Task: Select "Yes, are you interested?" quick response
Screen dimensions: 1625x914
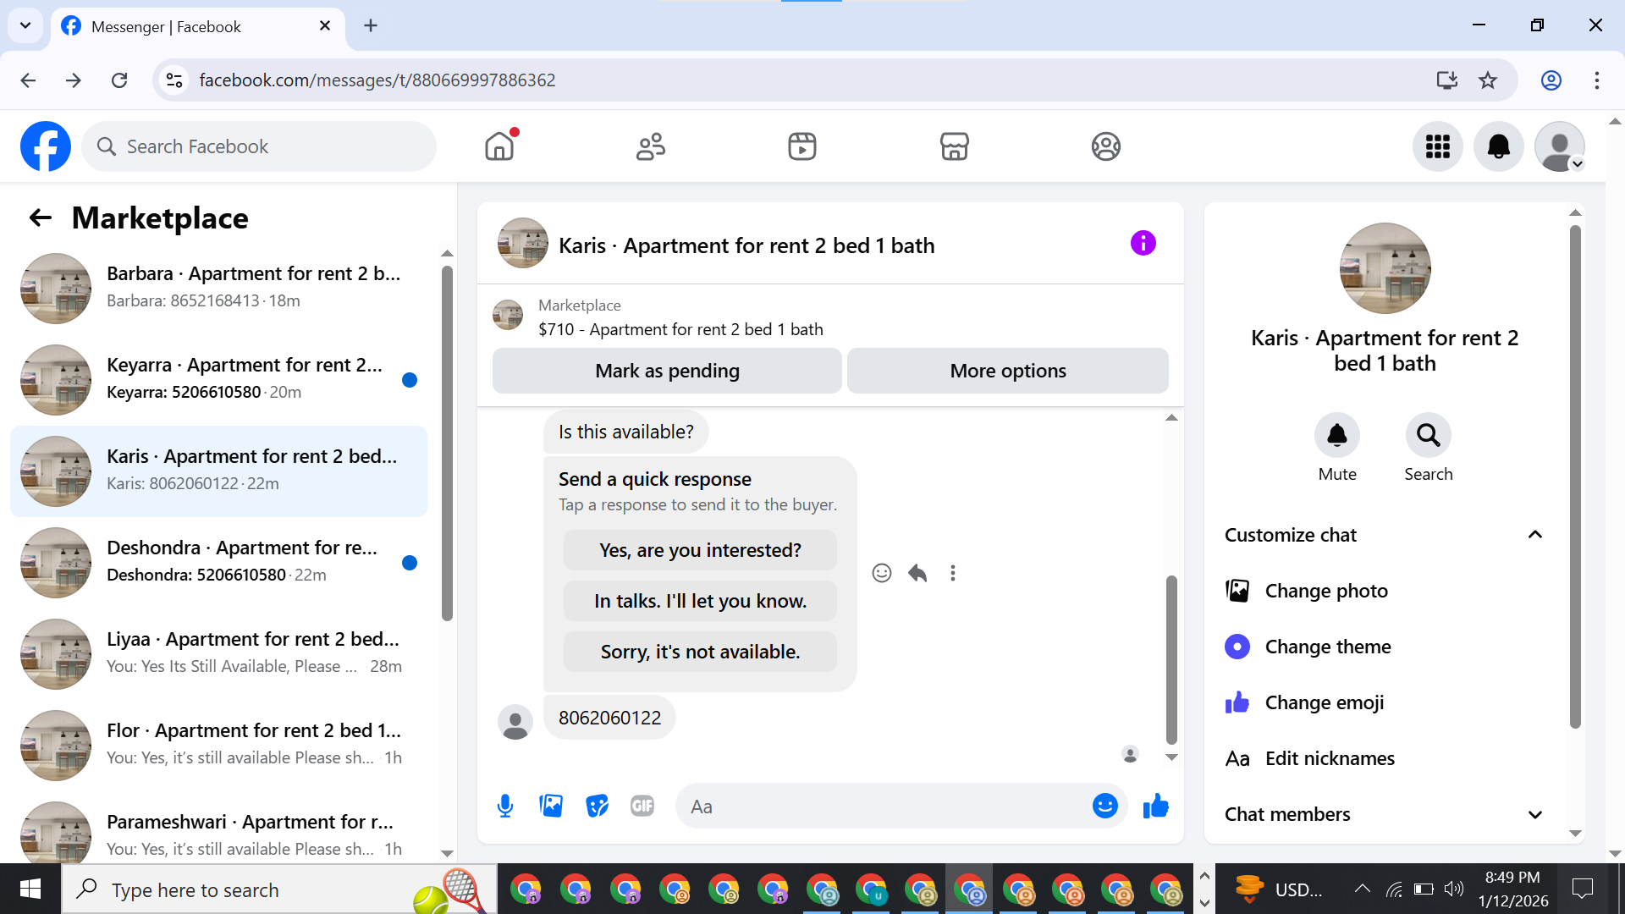Action: pyautogui.click(x=699, y=550)
